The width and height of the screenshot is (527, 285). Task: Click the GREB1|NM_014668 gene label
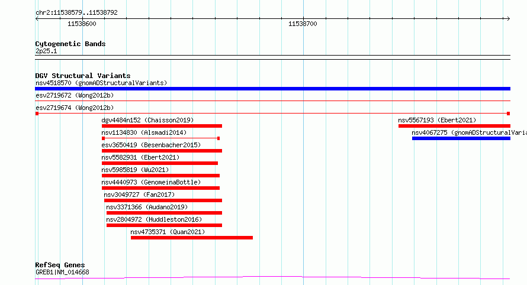click(62, 272)
